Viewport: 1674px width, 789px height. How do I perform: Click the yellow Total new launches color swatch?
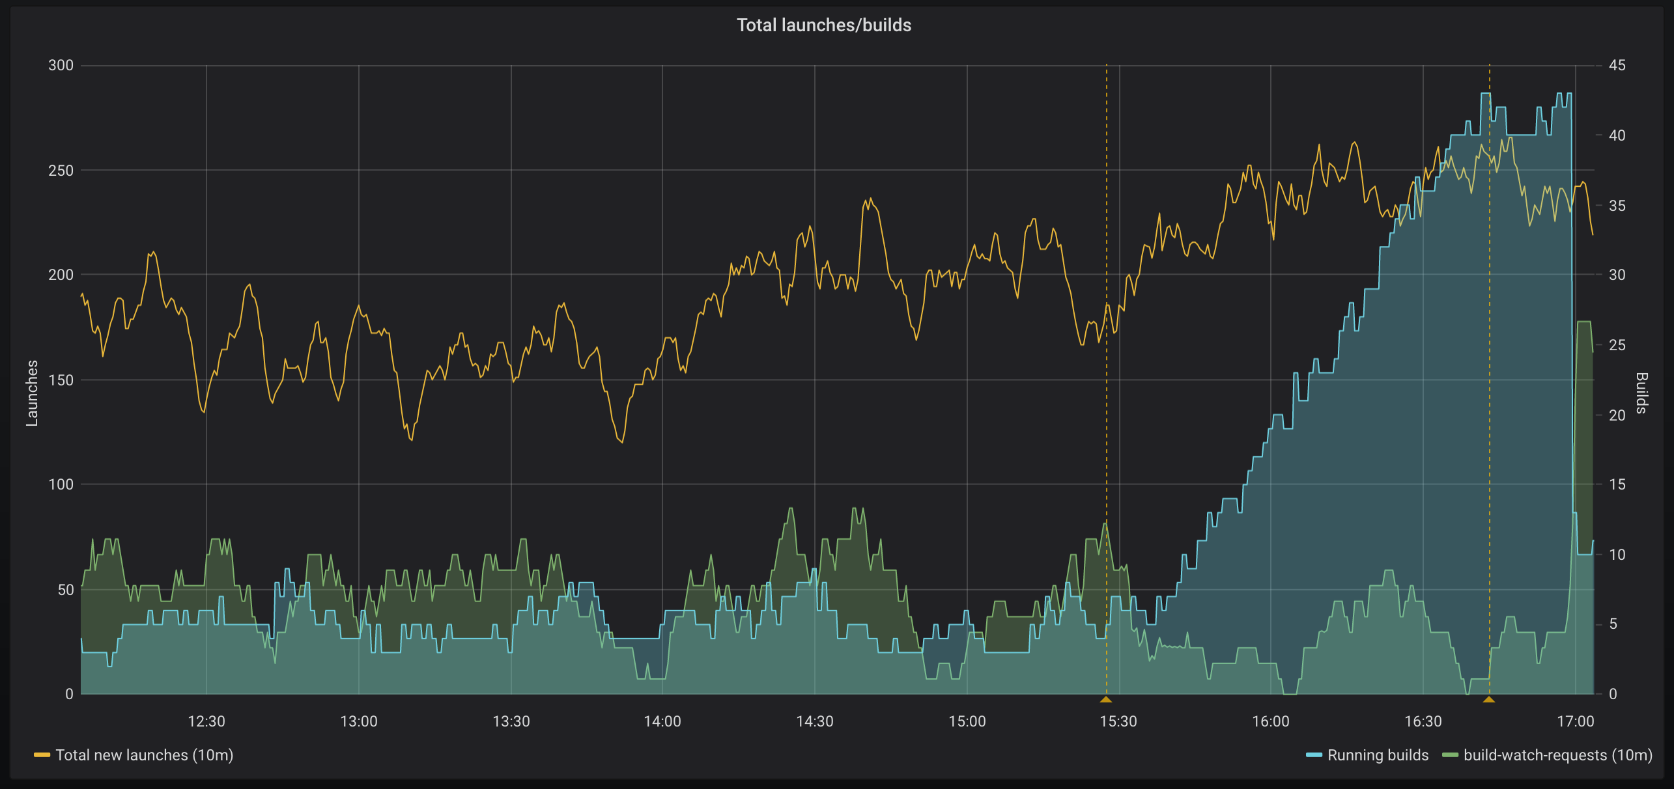point(42,755)
